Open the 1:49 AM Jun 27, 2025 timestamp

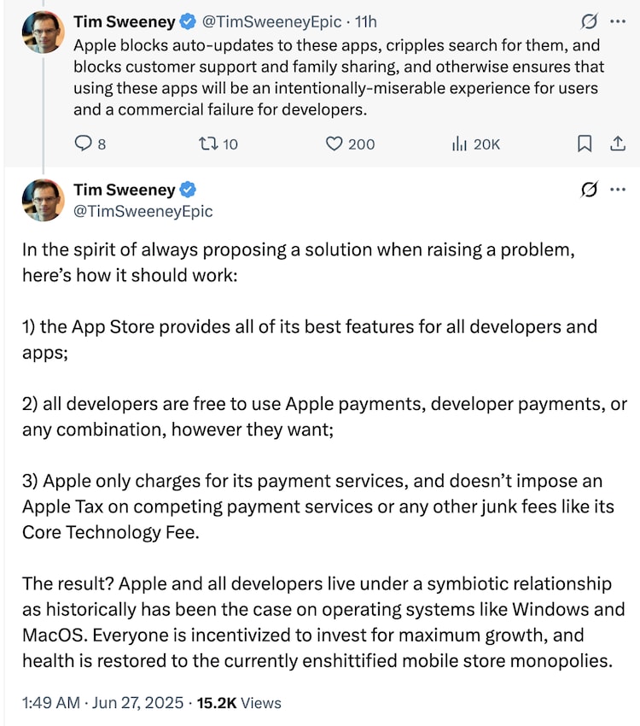[103, 703]
